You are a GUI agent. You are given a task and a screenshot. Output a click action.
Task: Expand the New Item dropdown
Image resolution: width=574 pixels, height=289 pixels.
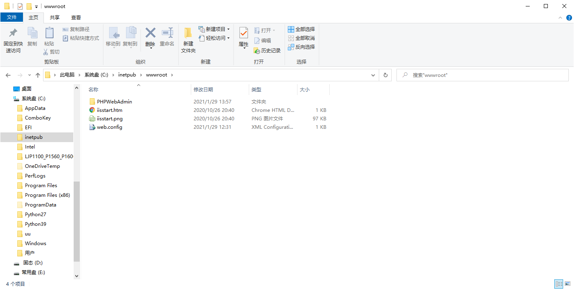tap(228, 29)
